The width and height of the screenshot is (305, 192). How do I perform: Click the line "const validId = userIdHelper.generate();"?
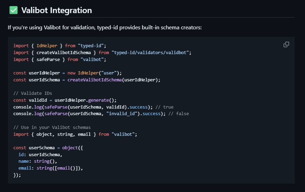(65, 100)
